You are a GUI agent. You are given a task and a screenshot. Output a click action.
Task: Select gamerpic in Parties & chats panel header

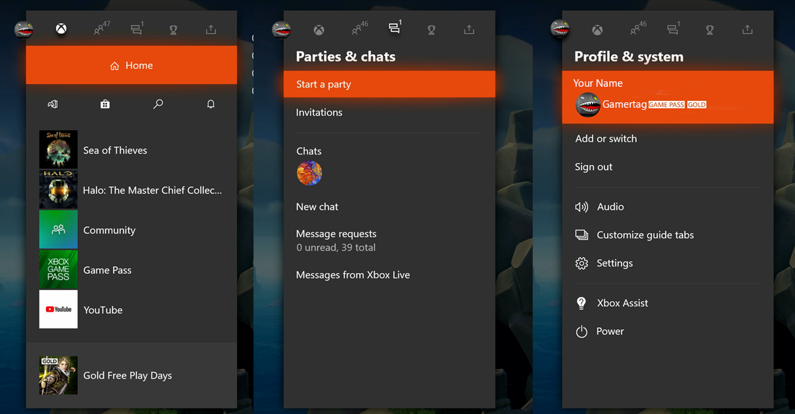click(281, 30)
